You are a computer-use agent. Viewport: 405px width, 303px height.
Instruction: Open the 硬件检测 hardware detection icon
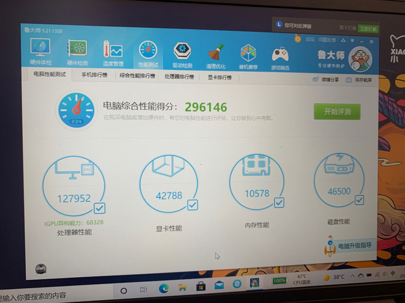pos(77,52)
